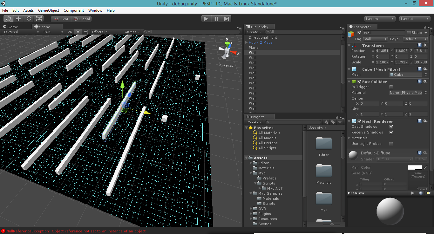Enable the Static checkbox
The width and height of the screenshot is (434, 234).
click(409, 33)
